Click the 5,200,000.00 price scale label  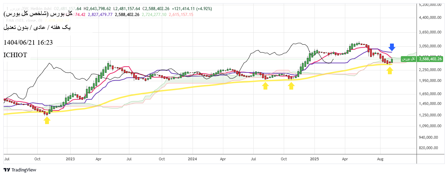[431, 5]
